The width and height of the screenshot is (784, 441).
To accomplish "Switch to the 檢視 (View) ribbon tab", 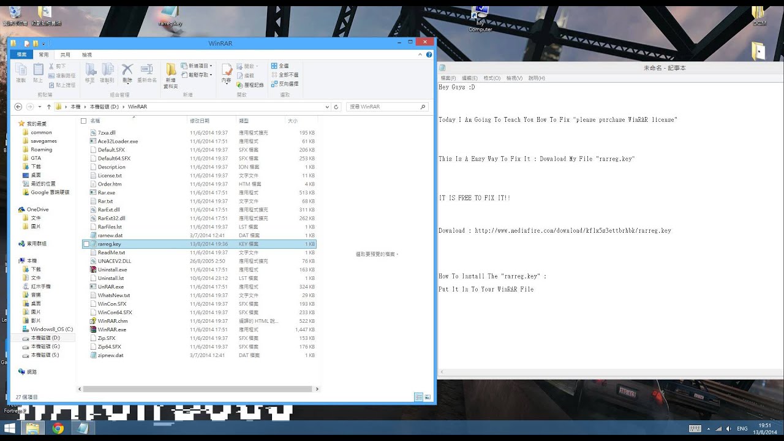I will (x=87, y=55).
